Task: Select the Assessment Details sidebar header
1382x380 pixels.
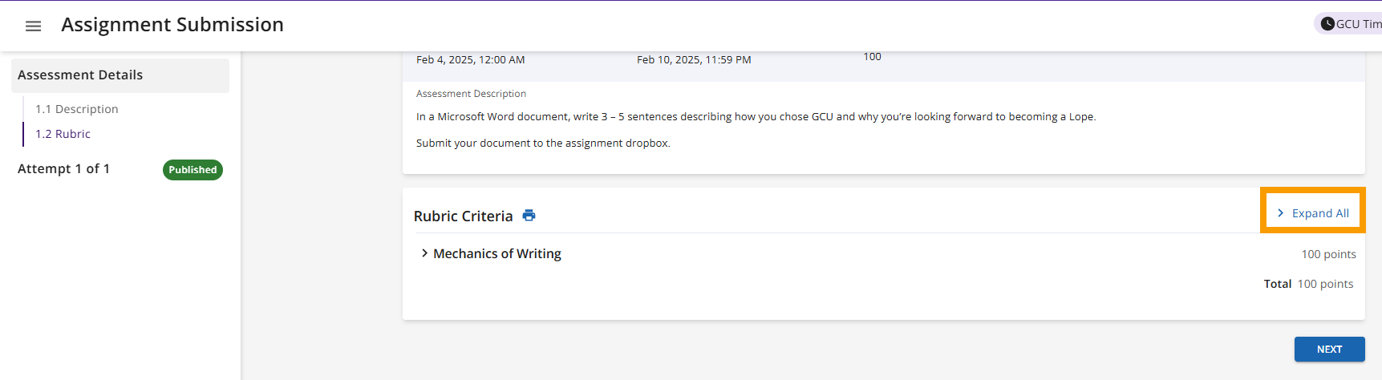Action: point(120,75)
